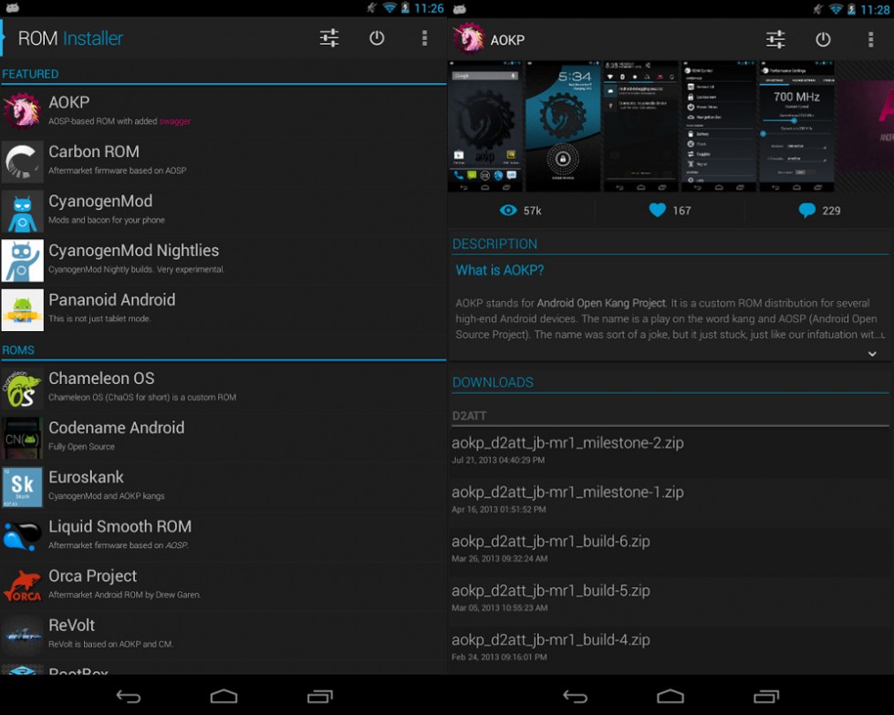Tap Home navigation button on left screen
This screenshot has height=715, width=894.
pos(223,696)
